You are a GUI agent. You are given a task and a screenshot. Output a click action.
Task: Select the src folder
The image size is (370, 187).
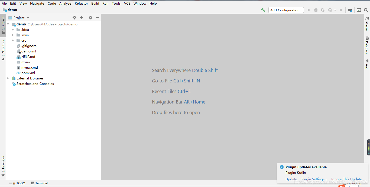click(21, 40)
